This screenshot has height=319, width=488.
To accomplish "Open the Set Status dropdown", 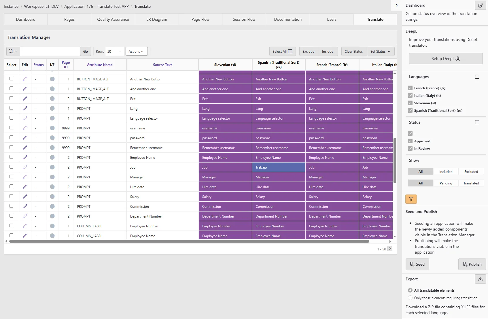I will (x=381, y=51).
